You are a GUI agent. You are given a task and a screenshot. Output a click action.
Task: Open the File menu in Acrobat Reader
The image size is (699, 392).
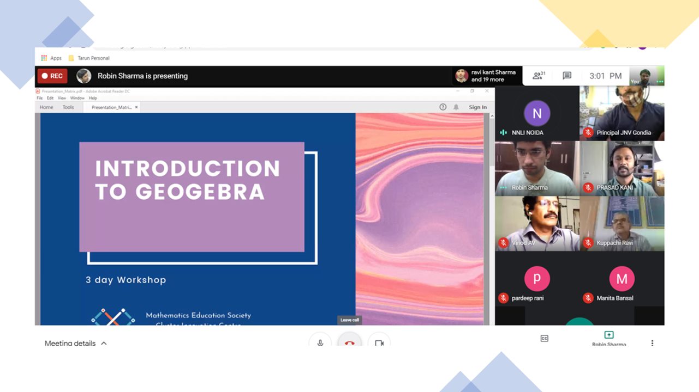point(40,98)
